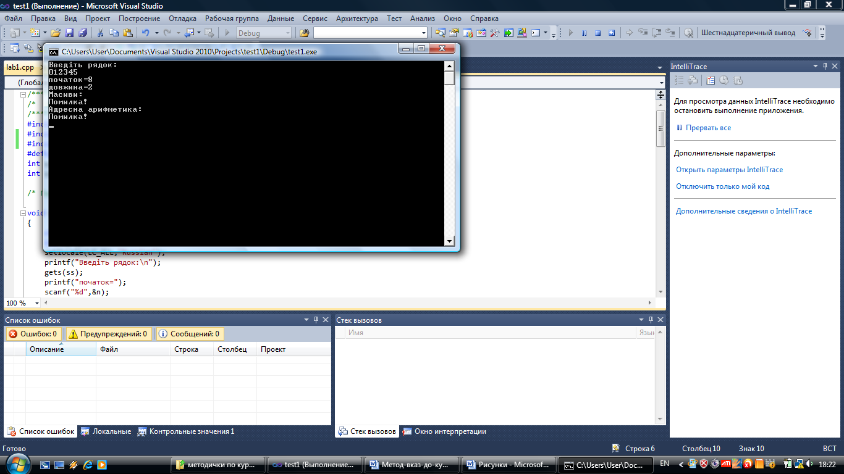Click the Save All toolbar icon
Viewport: 844px width, 474px height.
point(83,33)
